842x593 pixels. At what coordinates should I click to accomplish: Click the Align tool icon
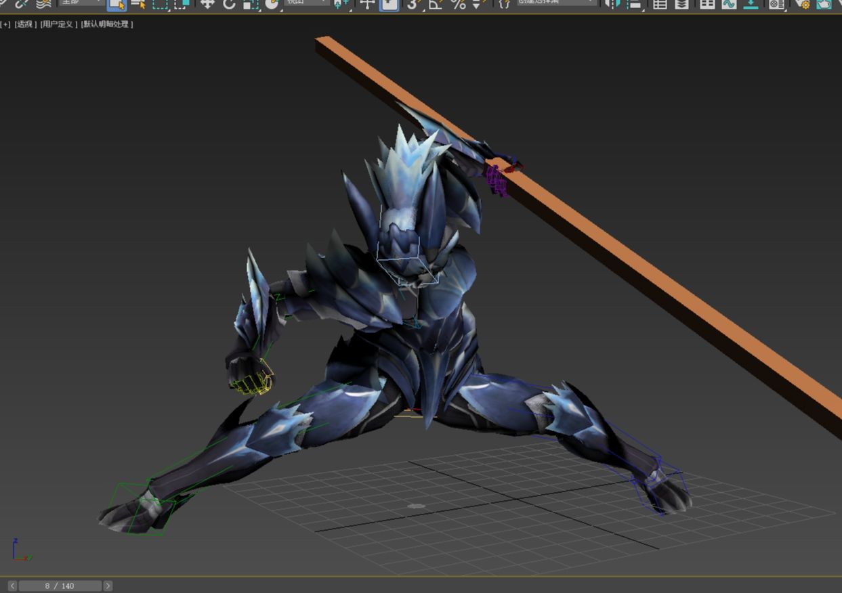[x=634, y=4]
